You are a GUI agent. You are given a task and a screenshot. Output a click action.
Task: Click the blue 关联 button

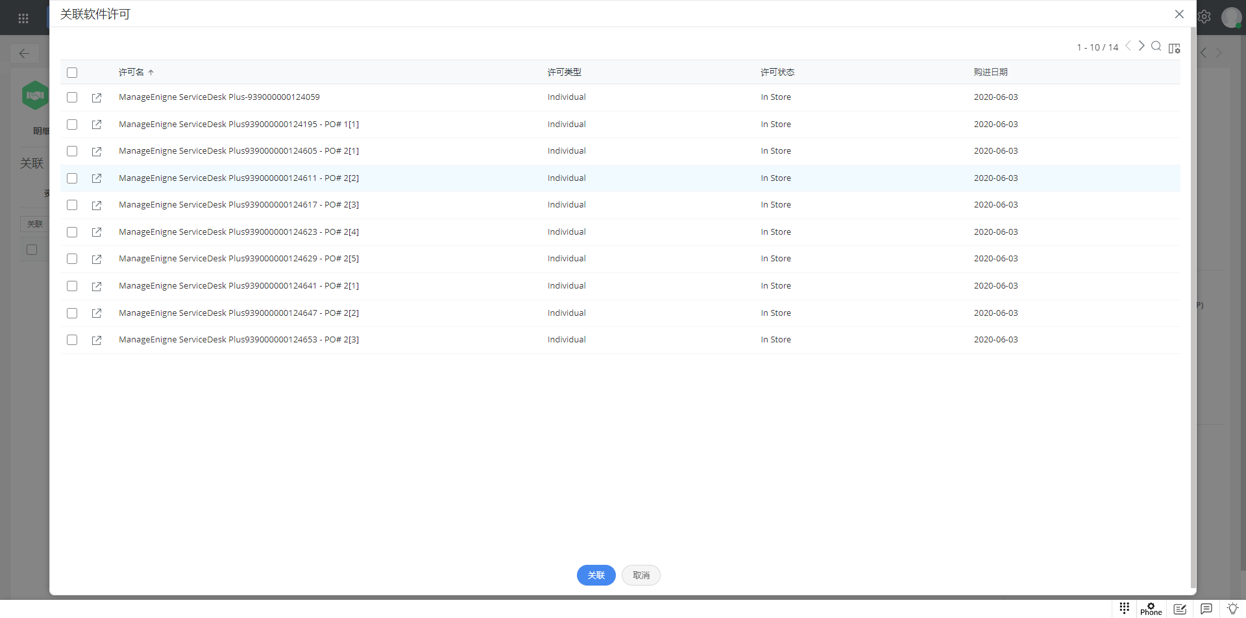[x=596, y=575]
